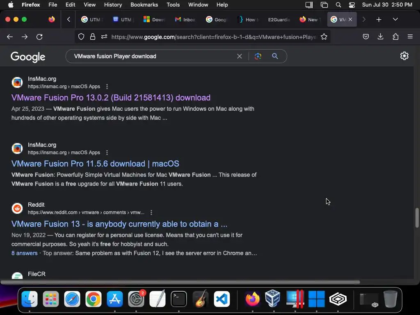Viewport: 420px width, 315px height.
Task: Launch Google Chrome from the Dock
Action: [x=94, y=299]
